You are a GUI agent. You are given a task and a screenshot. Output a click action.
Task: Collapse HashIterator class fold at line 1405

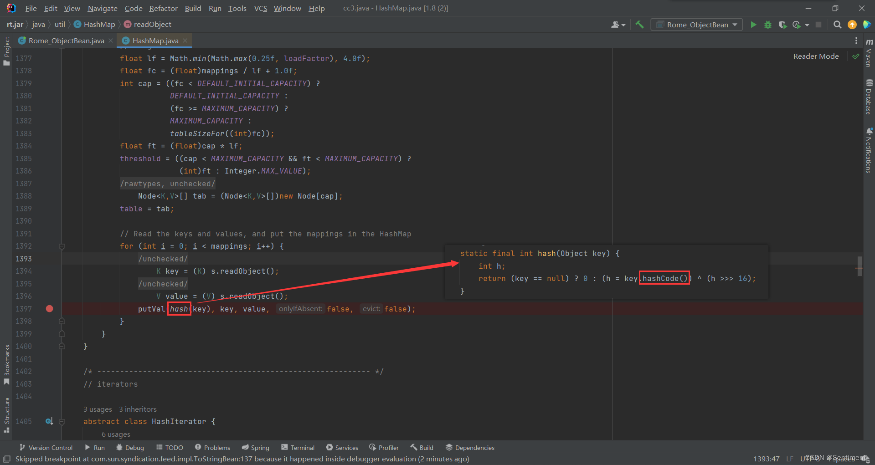62,422
